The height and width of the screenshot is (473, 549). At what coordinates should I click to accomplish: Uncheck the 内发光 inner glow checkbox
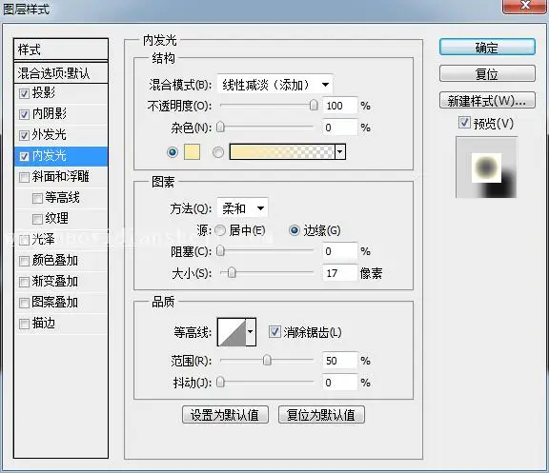tap(24, 157)
